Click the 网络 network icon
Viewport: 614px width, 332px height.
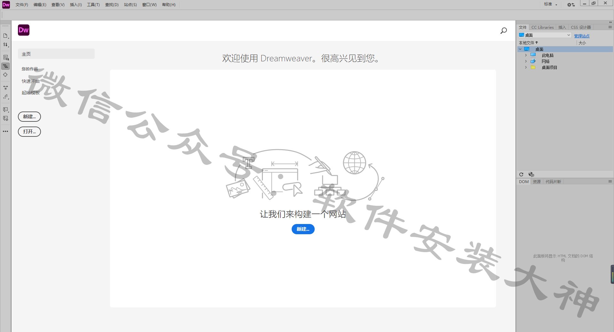tap(533, 61)
